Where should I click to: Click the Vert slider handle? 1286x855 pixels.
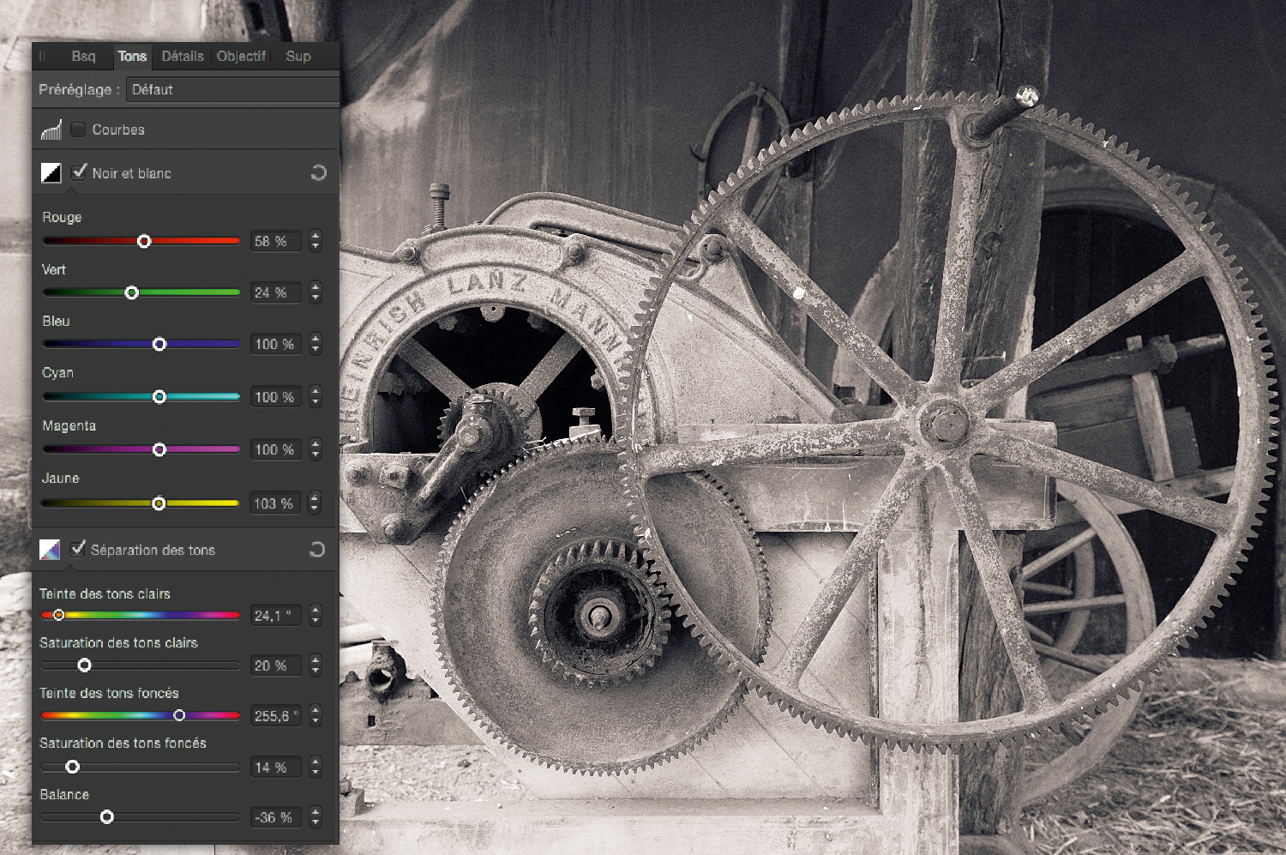(x=131, y=292)
